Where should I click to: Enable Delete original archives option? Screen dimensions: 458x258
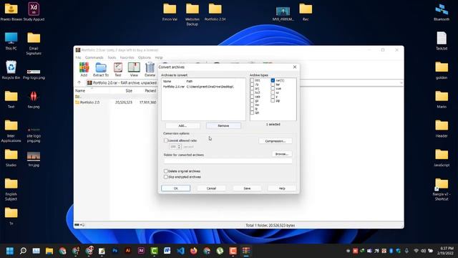pyautogui.click(x=166, y=171)
